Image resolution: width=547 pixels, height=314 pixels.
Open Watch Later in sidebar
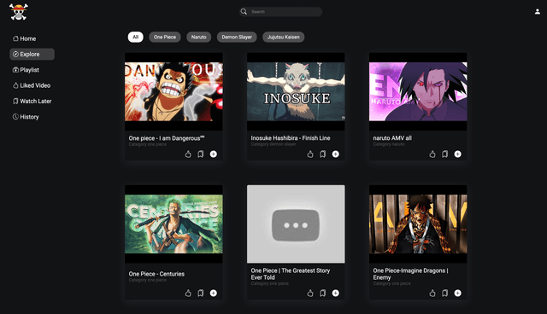click(32, 102)
